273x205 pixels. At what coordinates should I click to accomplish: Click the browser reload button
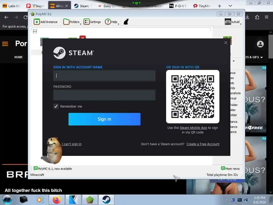pyautogui.click(x=25, y=17)
